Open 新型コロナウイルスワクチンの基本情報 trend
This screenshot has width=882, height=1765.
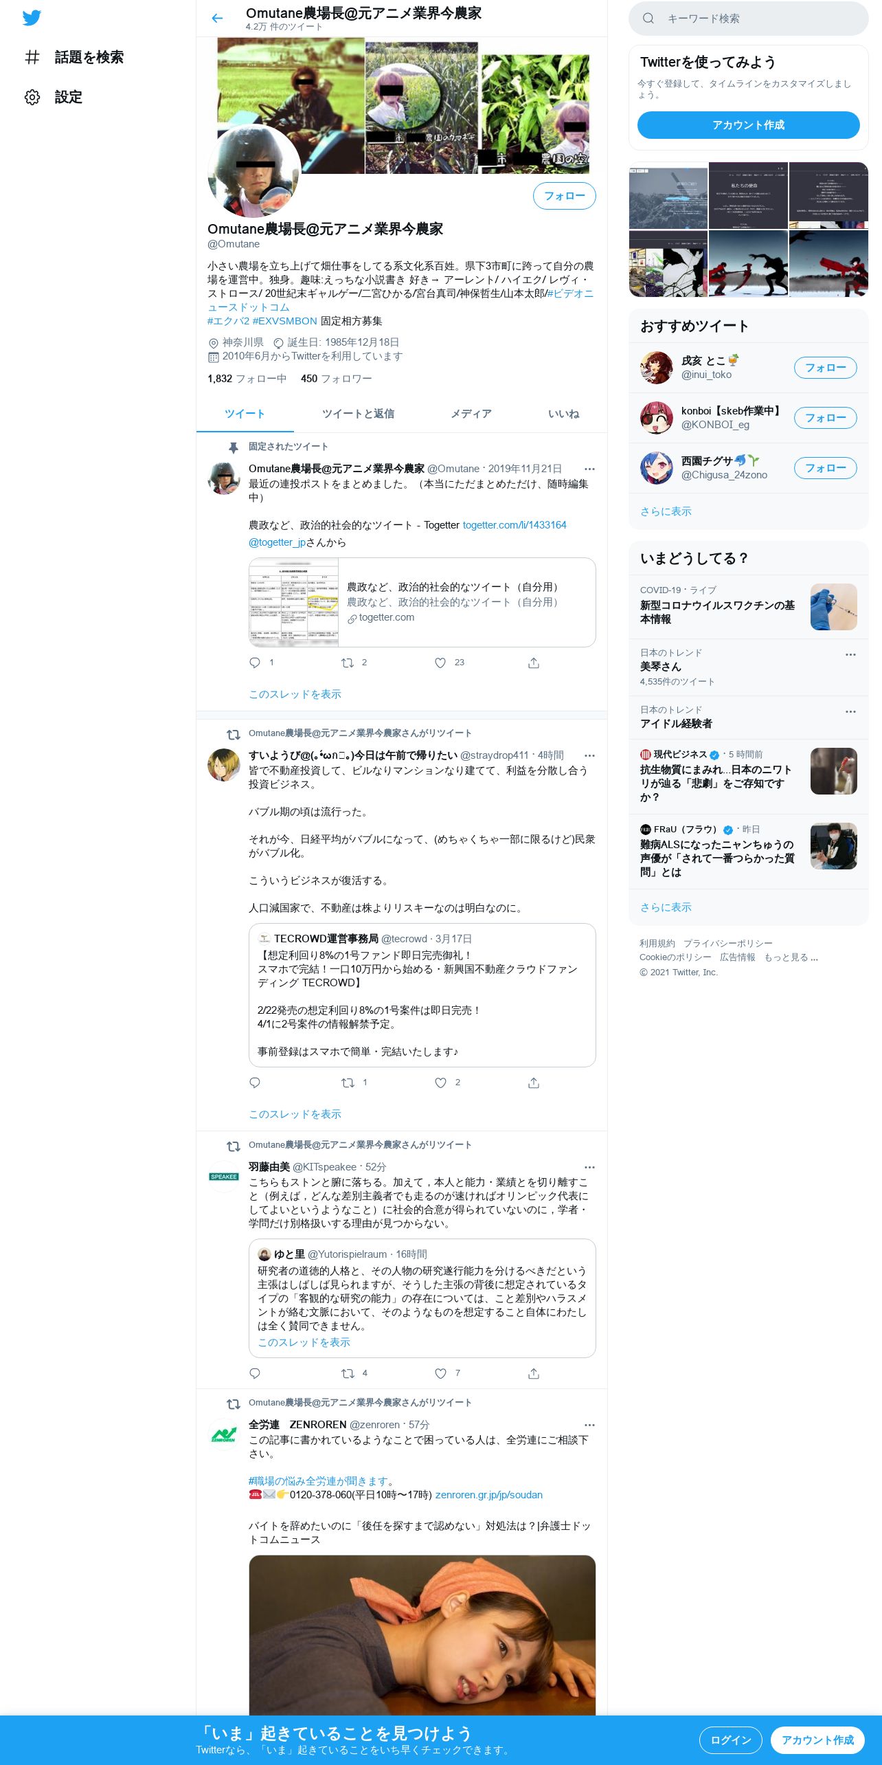(748, 607)
